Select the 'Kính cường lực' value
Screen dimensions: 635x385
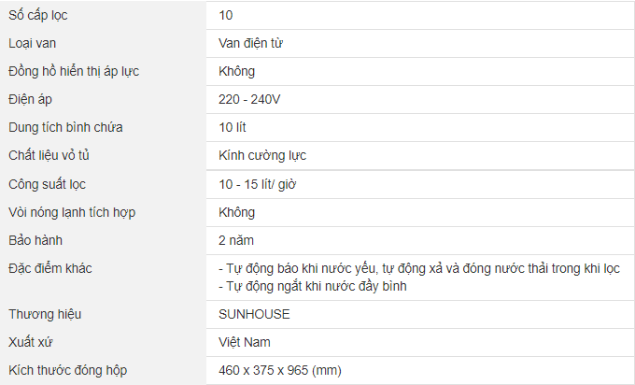coord(262,155)
